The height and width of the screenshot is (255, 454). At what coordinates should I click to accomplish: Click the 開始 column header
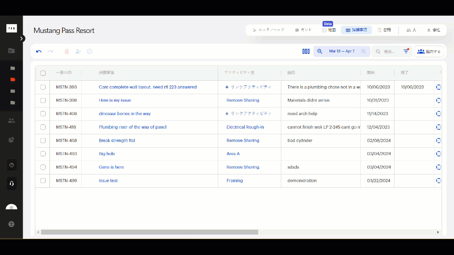pyautogui.click(x=371, y=73)
